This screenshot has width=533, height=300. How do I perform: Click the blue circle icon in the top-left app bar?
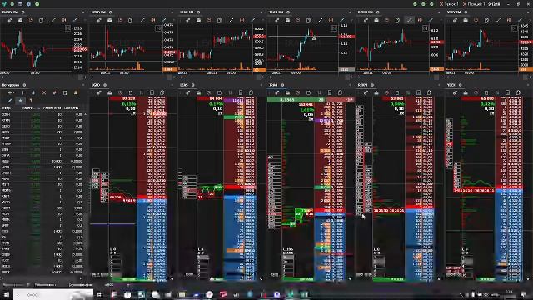[29, 4]
